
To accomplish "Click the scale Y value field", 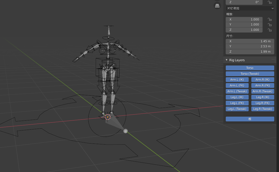I will click(244, 24).
